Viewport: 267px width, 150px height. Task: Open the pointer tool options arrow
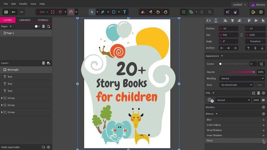(x=97, y=12)
